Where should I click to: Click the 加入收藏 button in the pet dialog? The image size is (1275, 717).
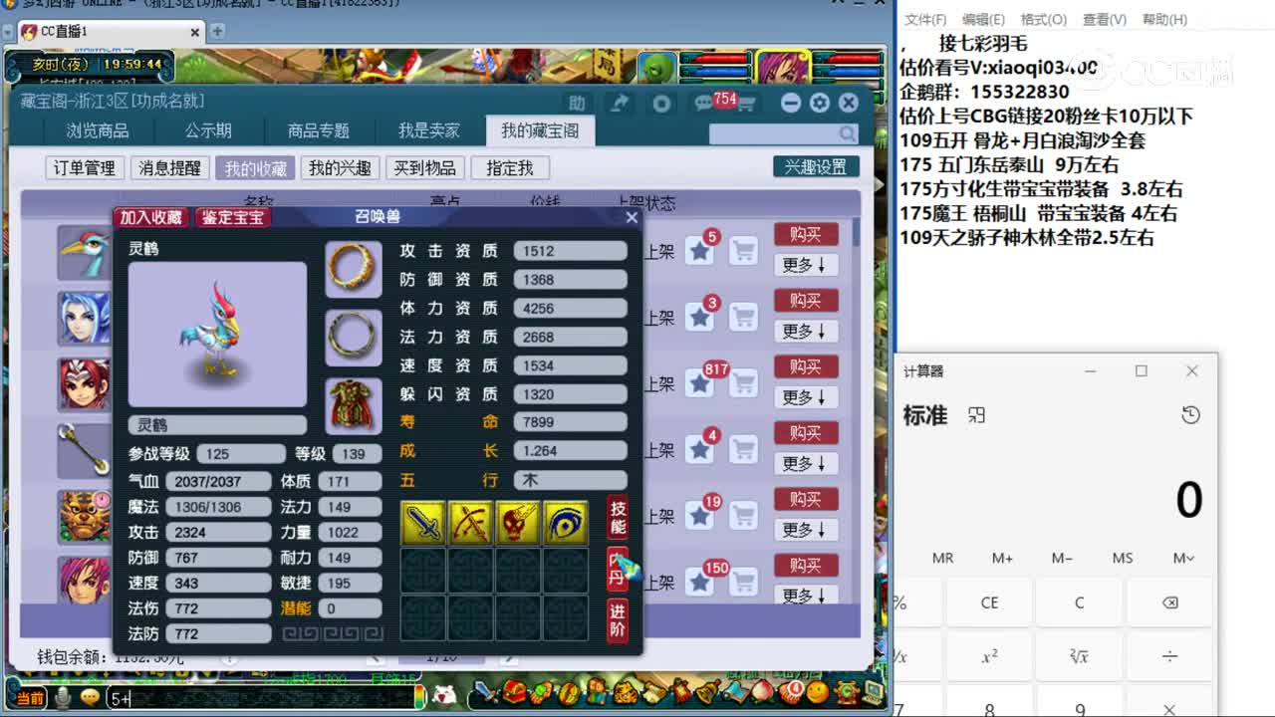(x=150, y=216)
